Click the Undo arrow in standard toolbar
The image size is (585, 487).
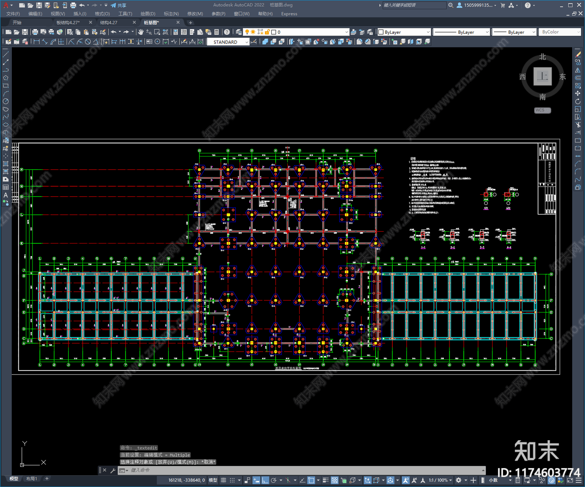point(114,32)
